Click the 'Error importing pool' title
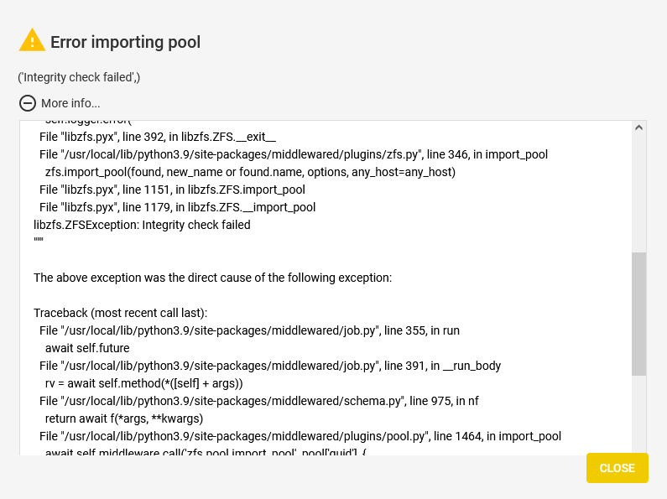The image size is (667, 499). (x=126, y=42)
